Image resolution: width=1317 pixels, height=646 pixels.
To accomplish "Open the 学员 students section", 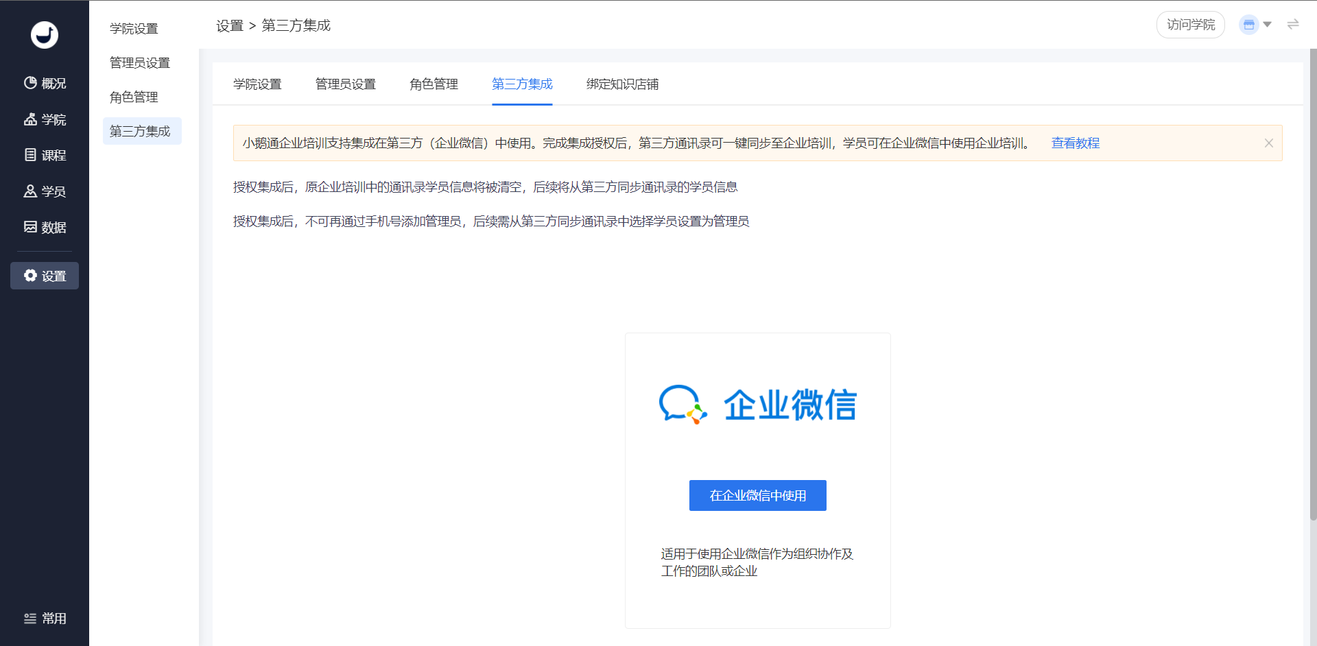I will click(x=45, y=191).
